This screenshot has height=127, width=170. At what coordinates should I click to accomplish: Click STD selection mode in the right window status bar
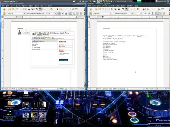point(120,89)
